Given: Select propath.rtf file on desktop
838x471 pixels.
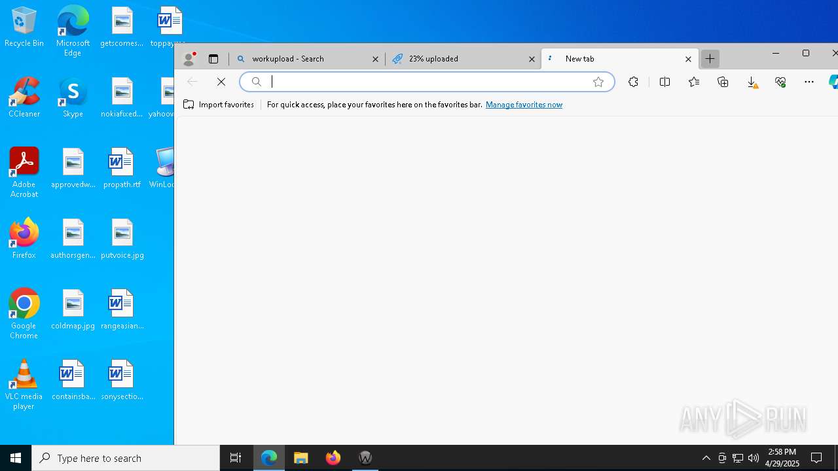Looking at the screenshot, I should [x=122, y=169].
